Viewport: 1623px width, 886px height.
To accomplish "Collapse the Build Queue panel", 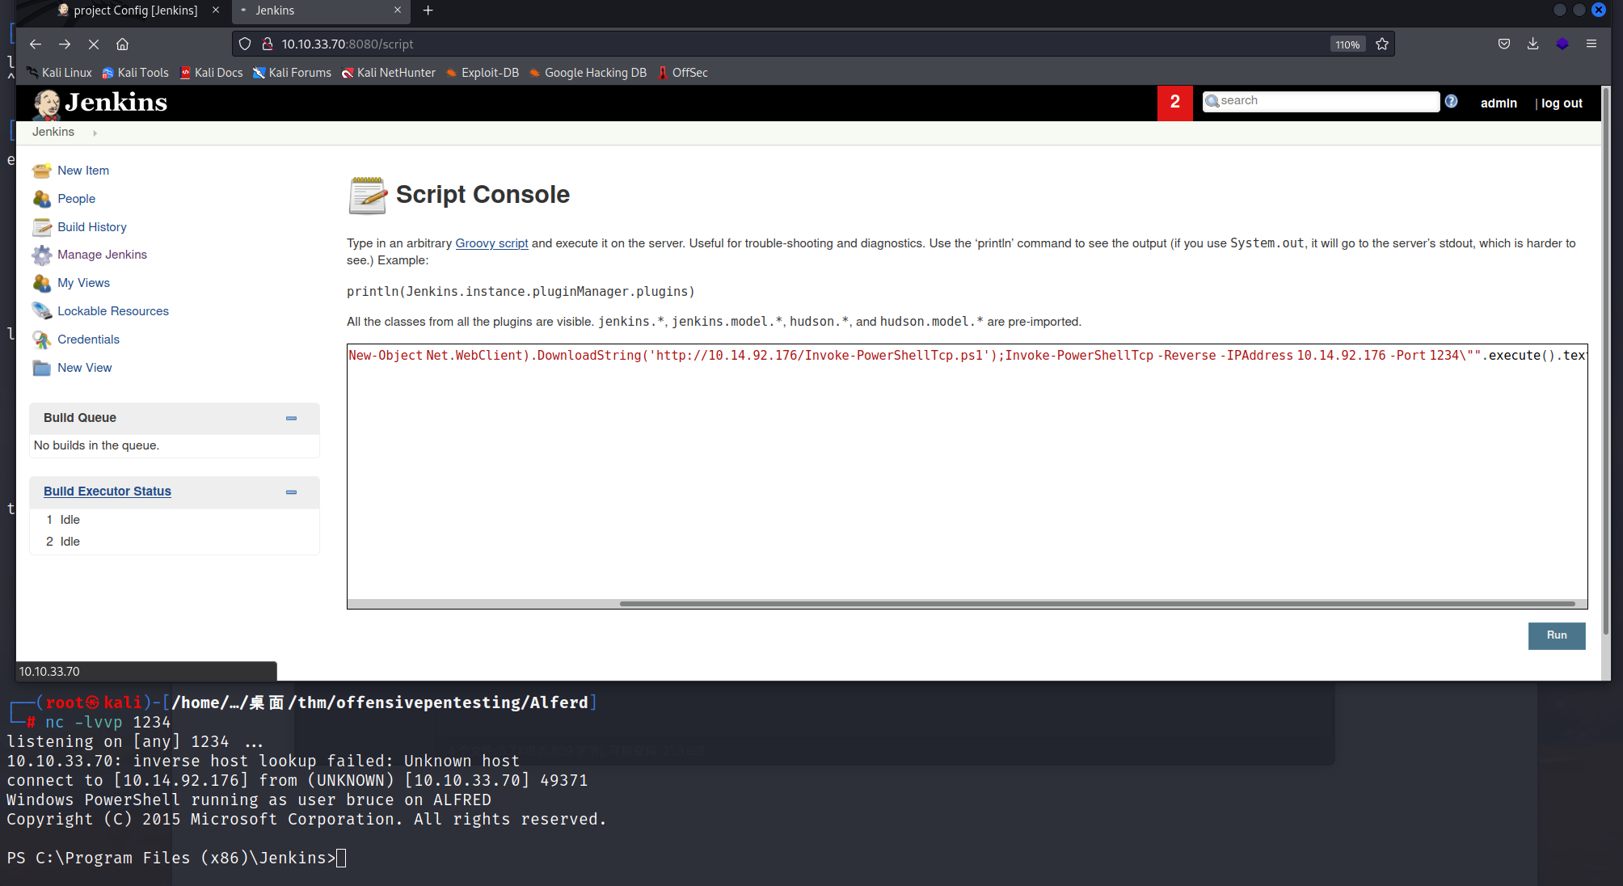I will pyautogui.click(x=291, y=418).
